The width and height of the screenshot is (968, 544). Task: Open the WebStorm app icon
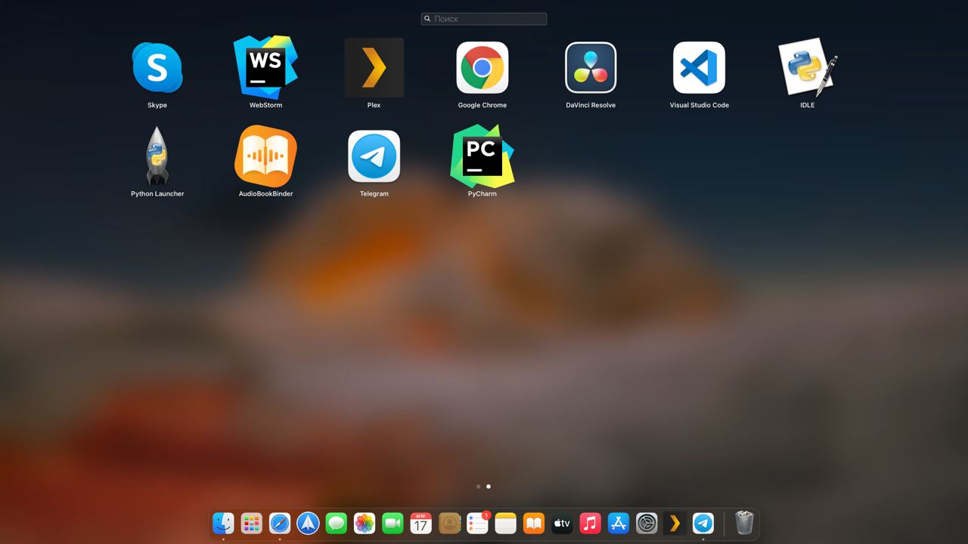click(265, 67)
